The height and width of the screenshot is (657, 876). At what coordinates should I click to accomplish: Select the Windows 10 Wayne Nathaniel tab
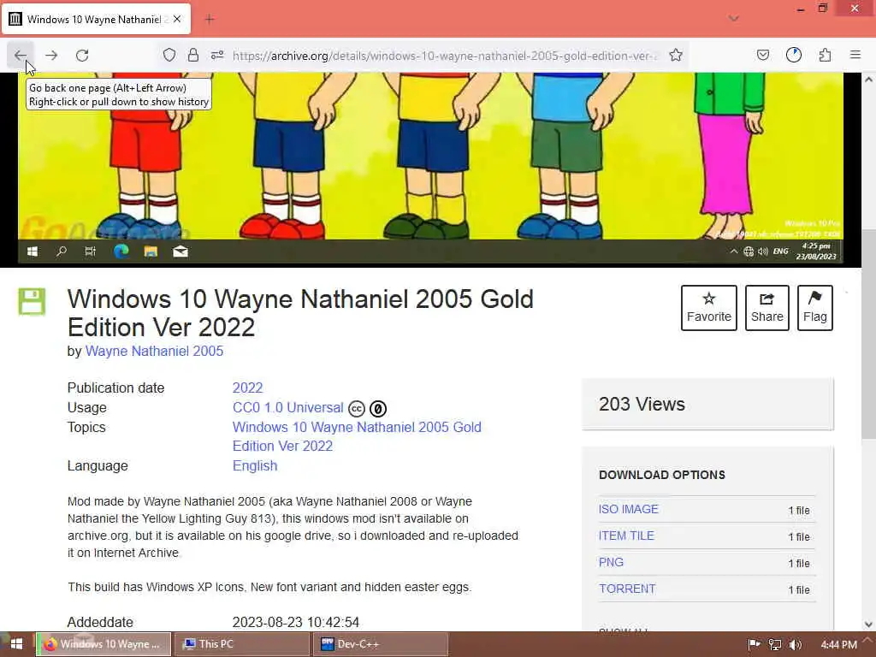click(x=96, y=19)
